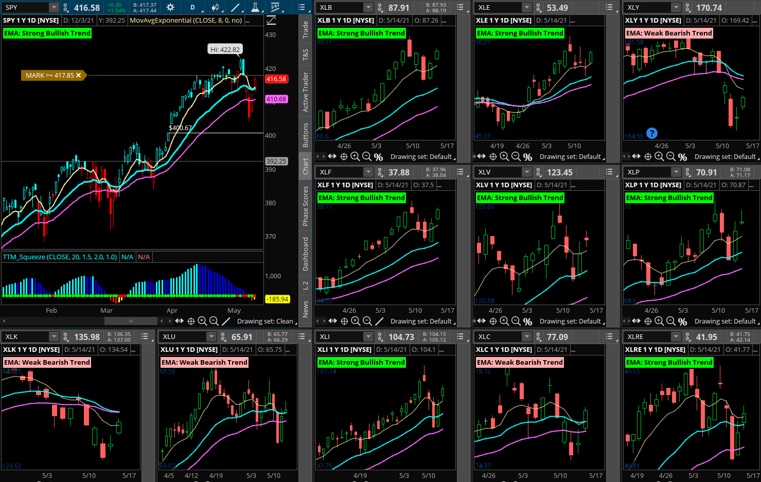Click percent mode icon under XLP chart
This screenshot has width=761, height=482.
[682, 322]
